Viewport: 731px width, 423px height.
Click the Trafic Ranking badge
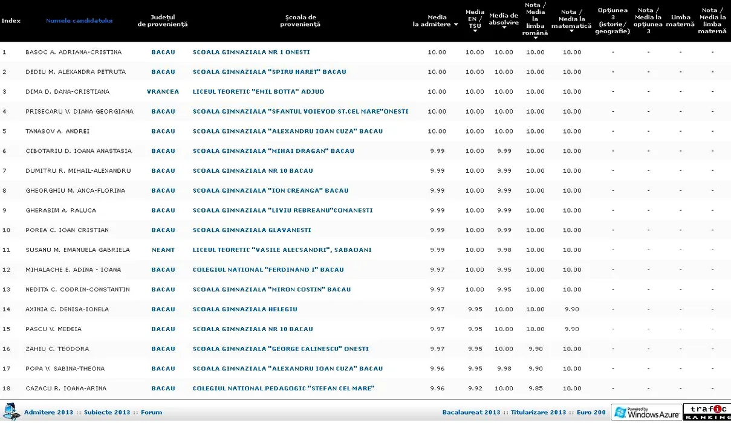coord(707,412)
